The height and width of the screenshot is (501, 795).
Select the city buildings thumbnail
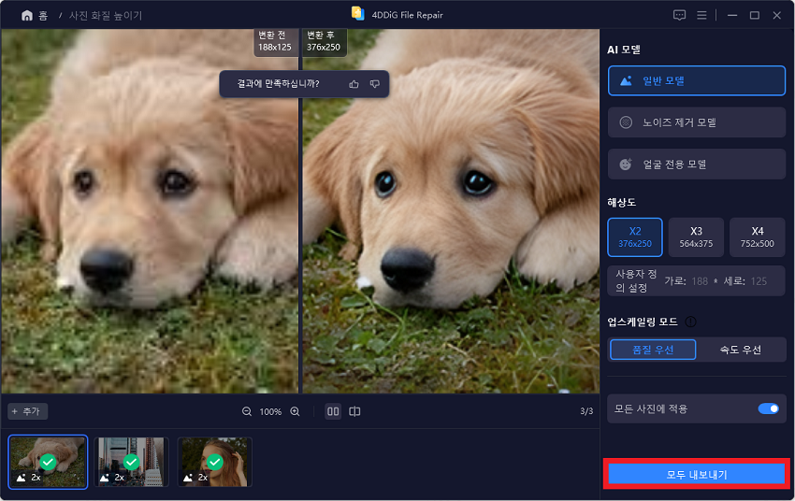(131, 462)
